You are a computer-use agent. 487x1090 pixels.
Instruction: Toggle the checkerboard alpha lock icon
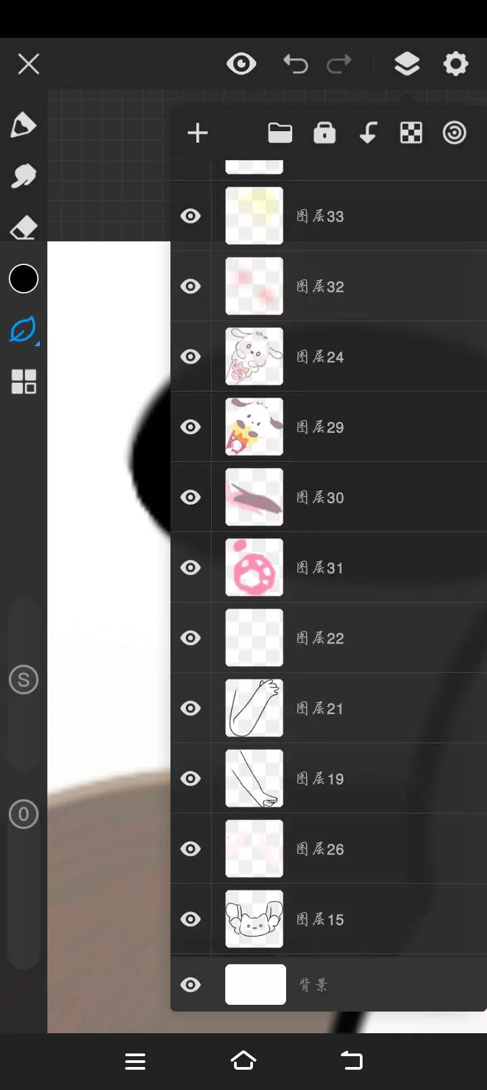click(411, 133)
